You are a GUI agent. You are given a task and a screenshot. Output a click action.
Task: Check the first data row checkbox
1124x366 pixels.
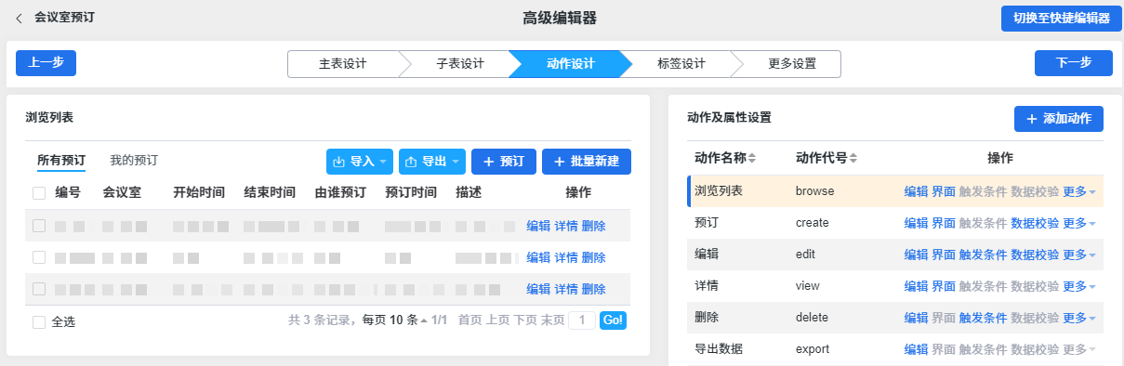pos(39,226)
